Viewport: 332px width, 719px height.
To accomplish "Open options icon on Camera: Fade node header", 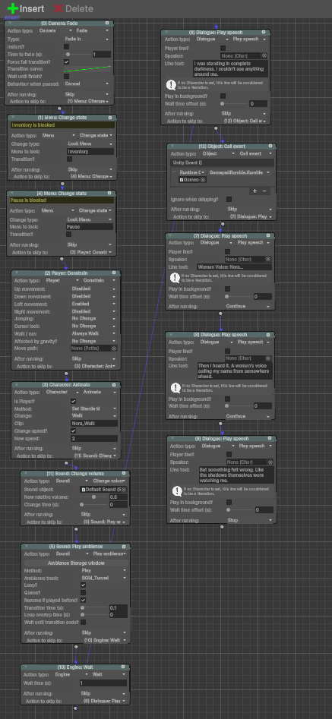I will point(107,23).
